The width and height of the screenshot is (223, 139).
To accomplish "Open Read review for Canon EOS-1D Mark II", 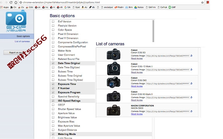I will pos(137,73).
